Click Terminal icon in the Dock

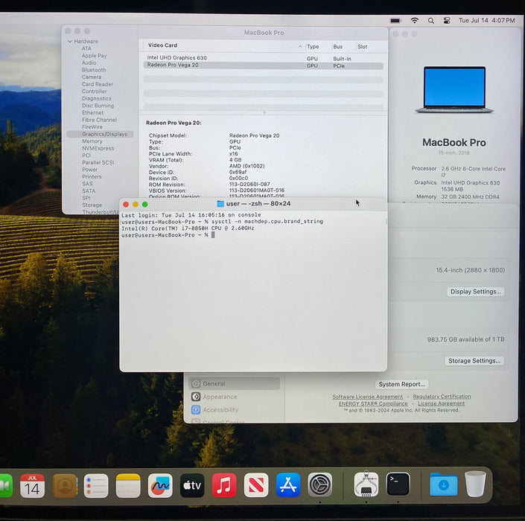pyautogui.click(x=398, y=485)
